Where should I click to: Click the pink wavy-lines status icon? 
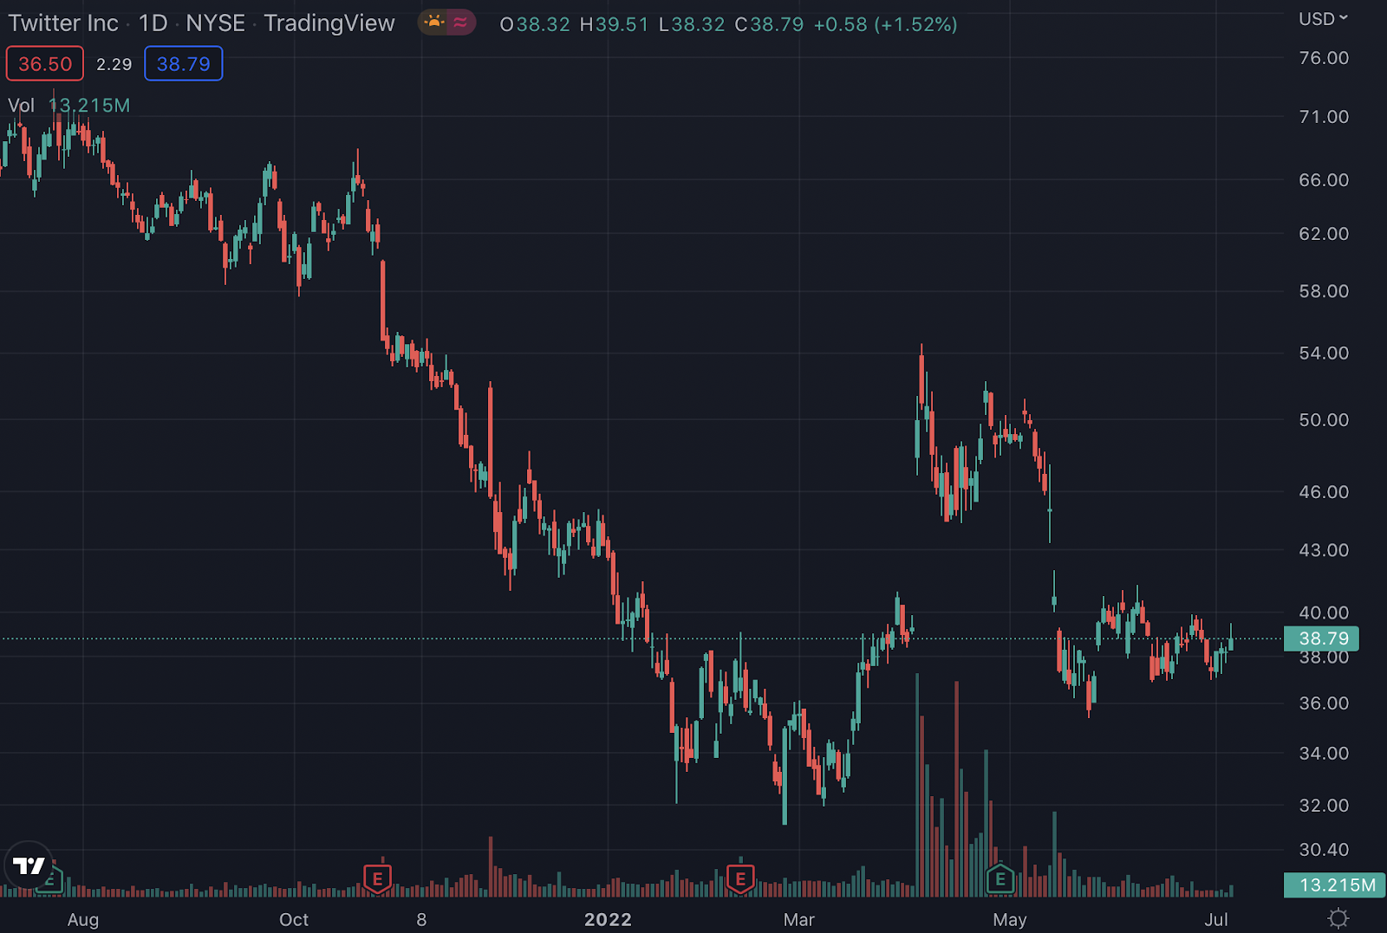click(460, 23)
